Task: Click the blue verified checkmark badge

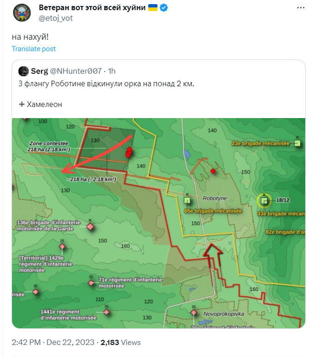Action: (x=163, y=8)
